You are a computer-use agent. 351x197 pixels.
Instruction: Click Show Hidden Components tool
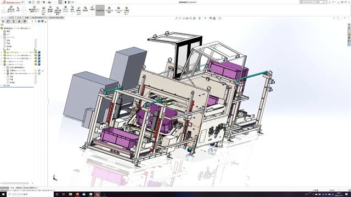58,10
